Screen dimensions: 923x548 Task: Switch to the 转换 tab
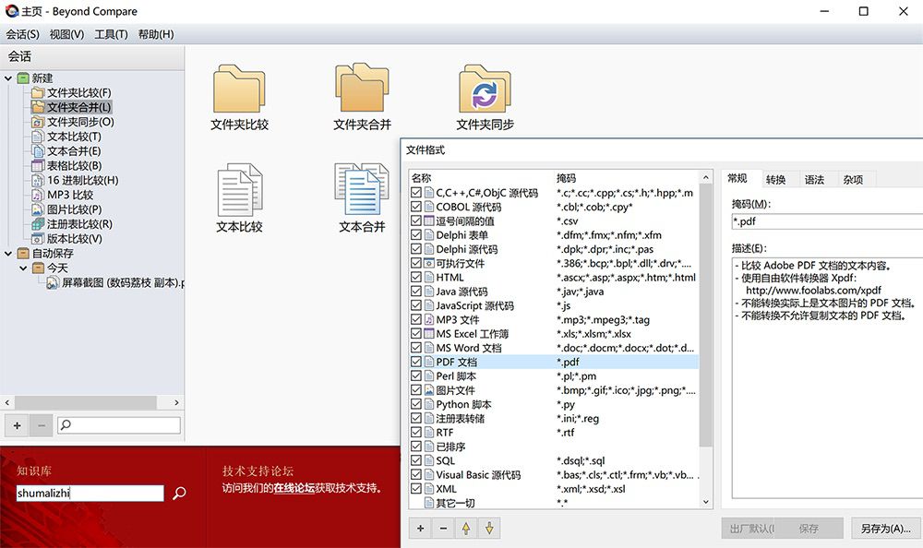tap(776, 180)
